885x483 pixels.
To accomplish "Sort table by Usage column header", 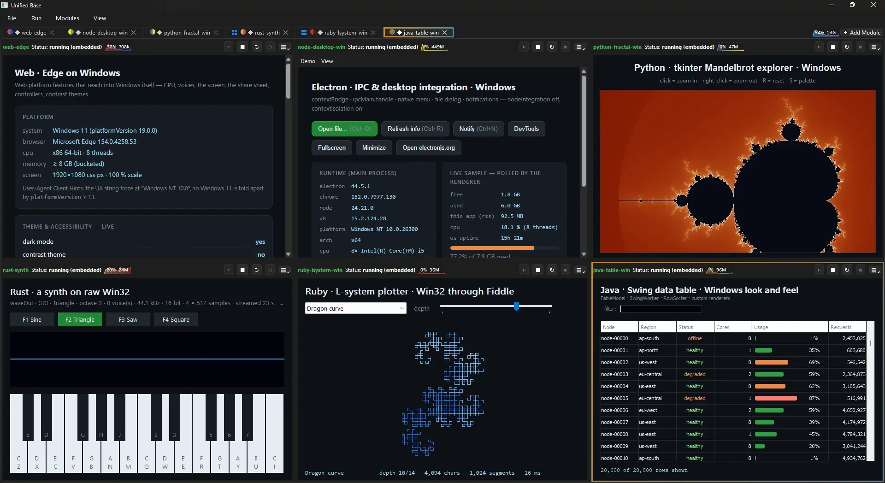I will 790,327.
